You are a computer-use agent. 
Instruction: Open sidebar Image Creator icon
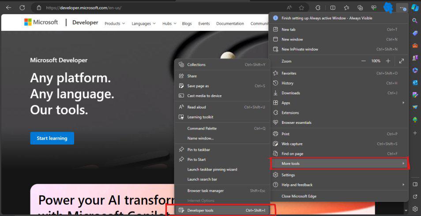[415, 95]
